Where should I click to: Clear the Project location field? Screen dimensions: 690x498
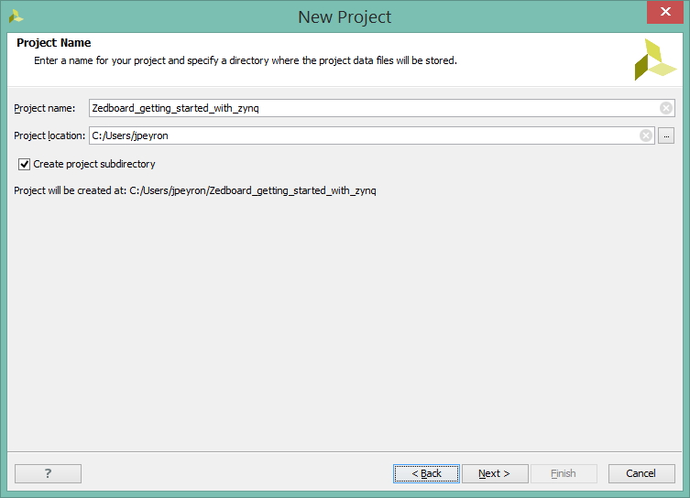click(x=645, y=135)
